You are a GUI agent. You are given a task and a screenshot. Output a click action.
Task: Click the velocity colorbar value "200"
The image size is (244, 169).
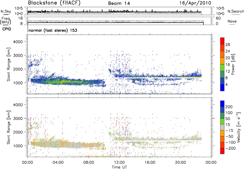(229, 107)
